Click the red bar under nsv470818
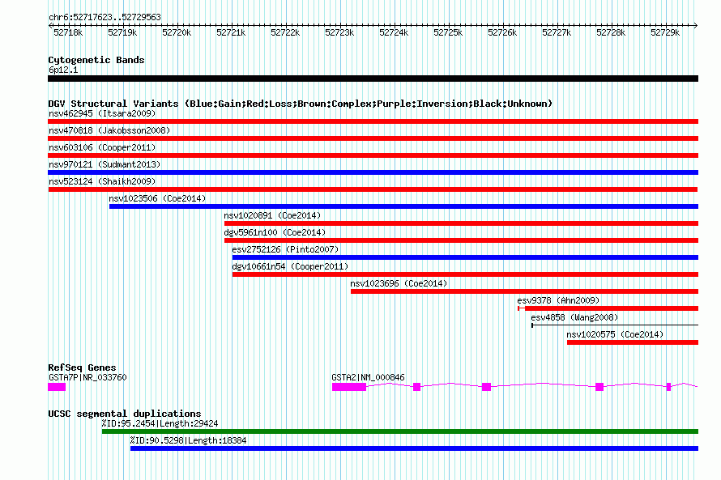Viewport: 721px width, 480px height. tap(373, 138)
